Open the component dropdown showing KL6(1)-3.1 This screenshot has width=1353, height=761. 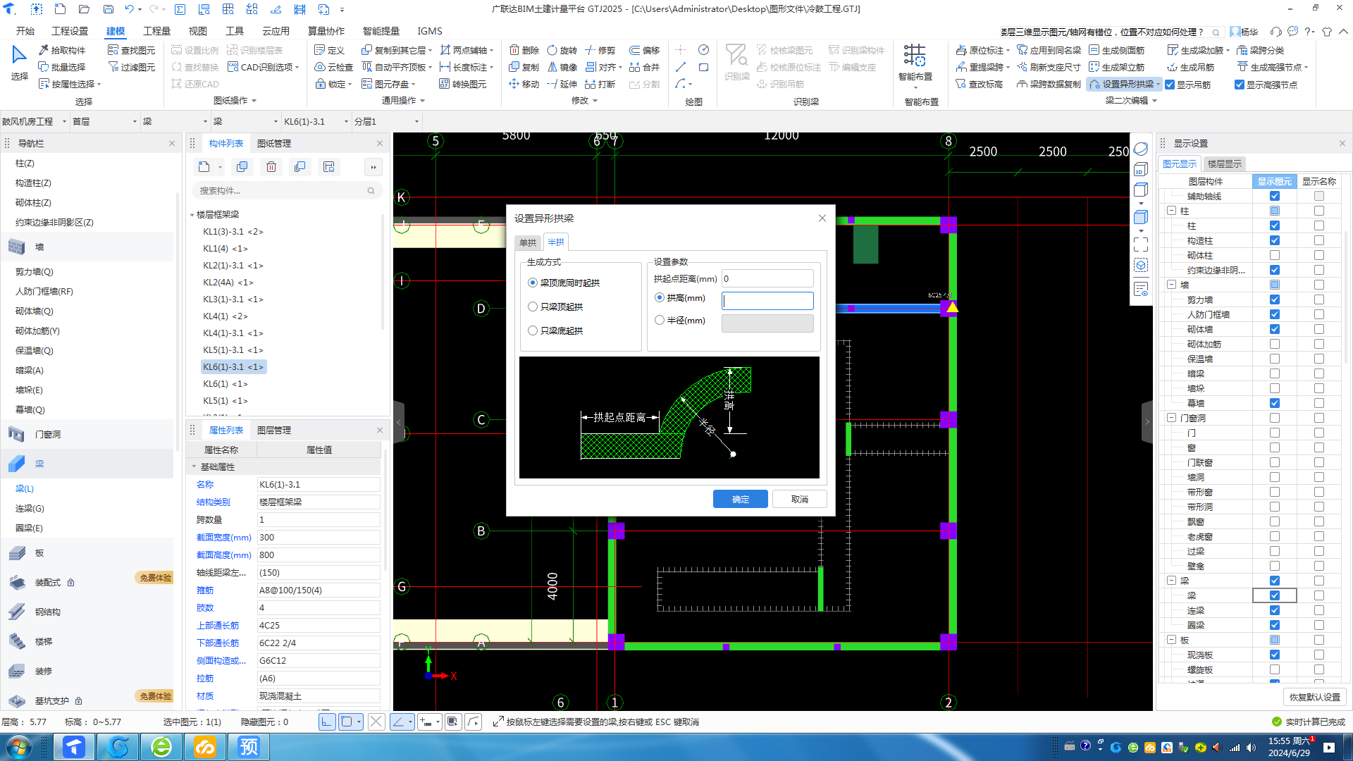tap(316, 121)
